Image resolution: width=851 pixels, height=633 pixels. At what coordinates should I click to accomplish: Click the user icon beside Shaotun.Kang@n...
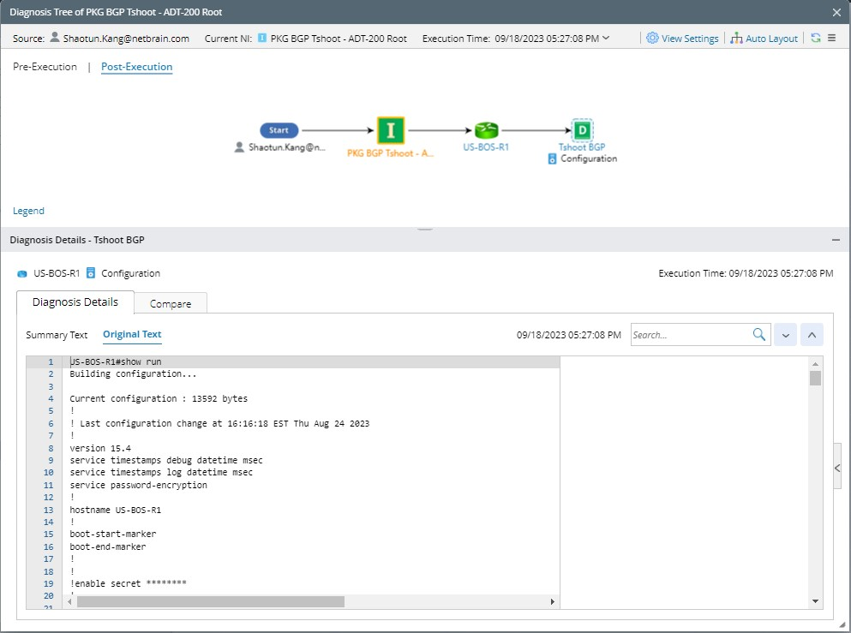tap(239, 147)
